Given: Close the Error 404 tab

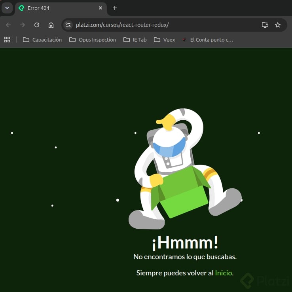Looking at the screenshot, I should [100, 8].
